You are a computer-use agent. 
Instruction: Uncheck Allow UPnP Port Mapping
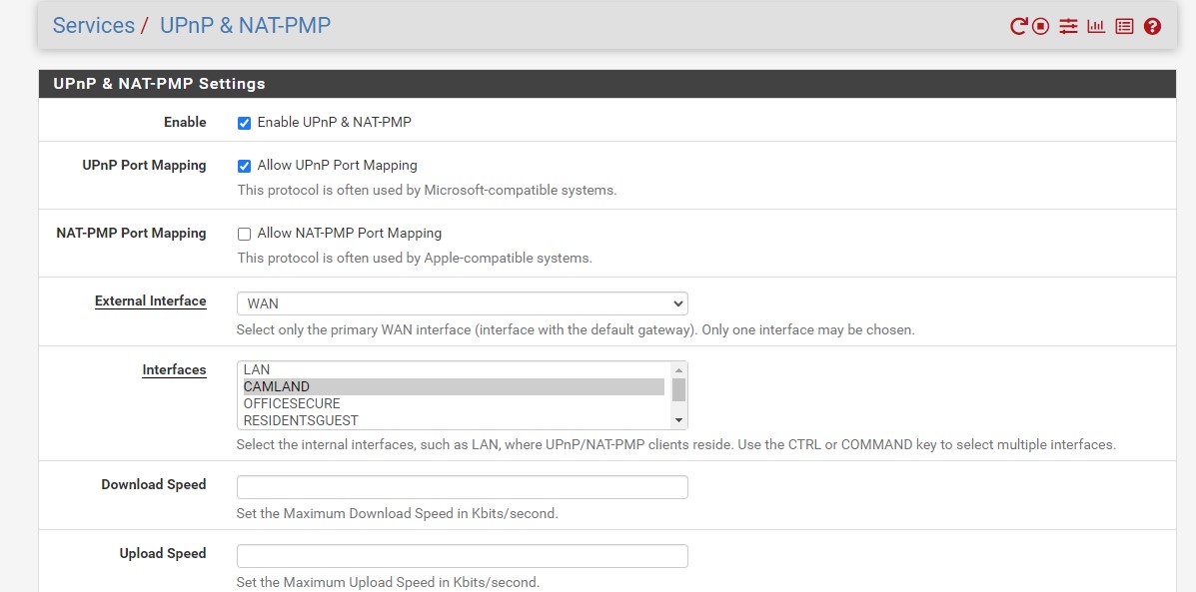[244, 166]
